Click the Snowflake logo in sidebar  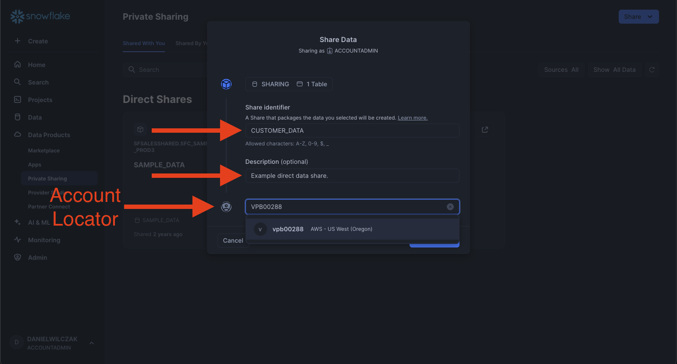coord(40,17)
